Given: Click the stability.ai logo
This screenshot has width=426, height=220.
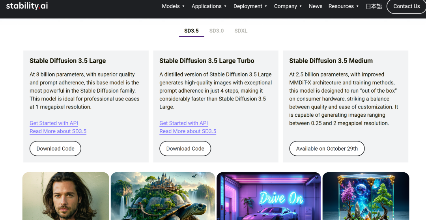Looking at the screenshot, I should 27,6.
